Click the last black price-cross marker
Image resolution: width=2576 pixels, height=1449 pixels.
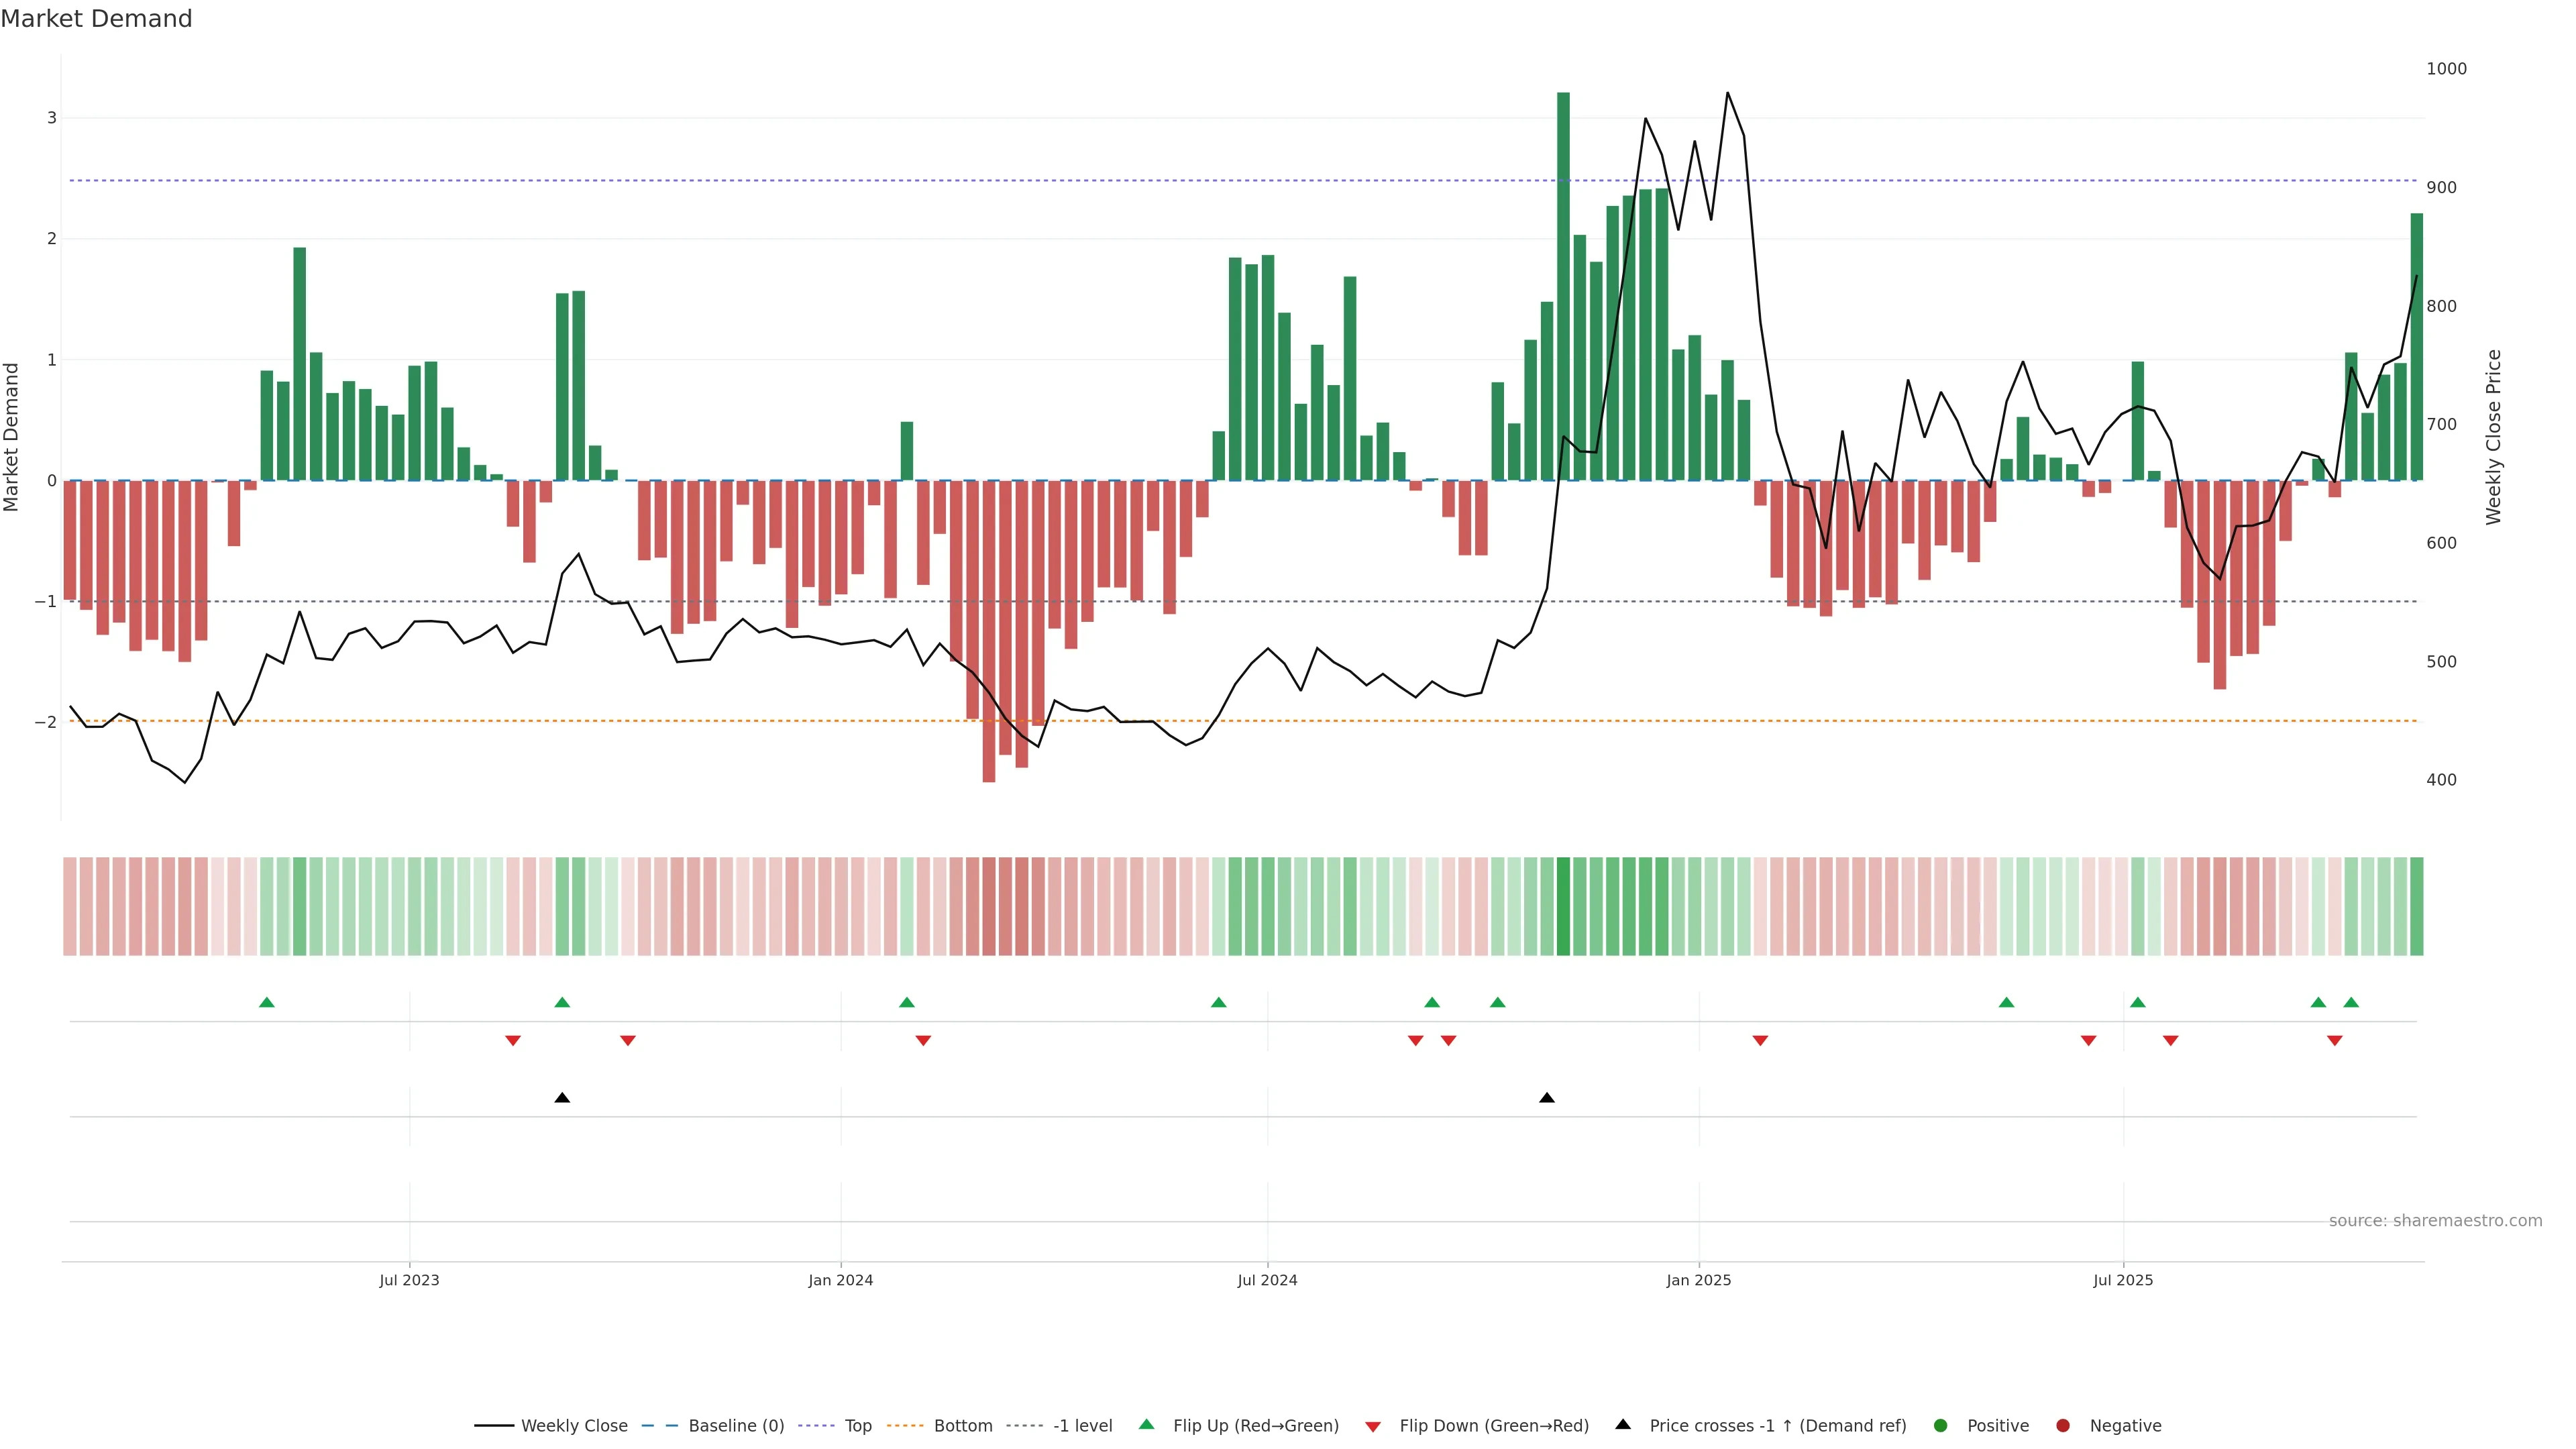click(x=1547, y=1098)
